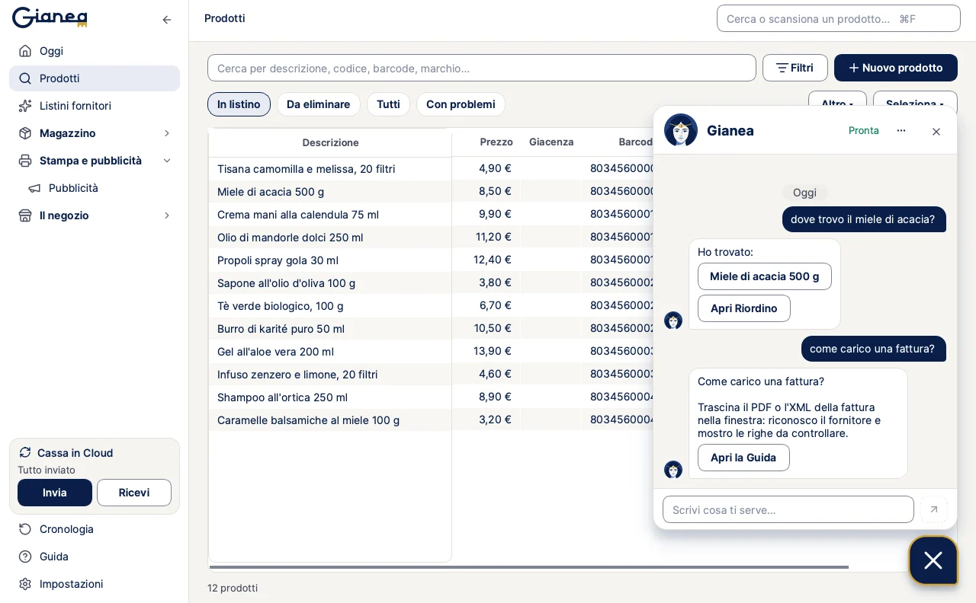The height and width of the screenshot is (603, 976).
Task: Open the Filtri filters button
Action: (795, 68)
